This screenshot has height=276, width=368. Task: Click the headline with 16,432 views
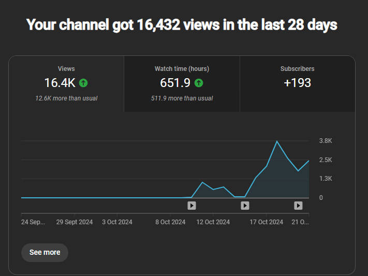click(182, 25)
